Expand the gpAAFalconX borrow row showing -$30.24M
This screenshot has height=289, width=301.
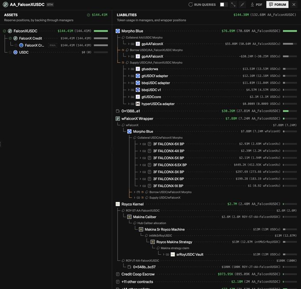[129, 56]
